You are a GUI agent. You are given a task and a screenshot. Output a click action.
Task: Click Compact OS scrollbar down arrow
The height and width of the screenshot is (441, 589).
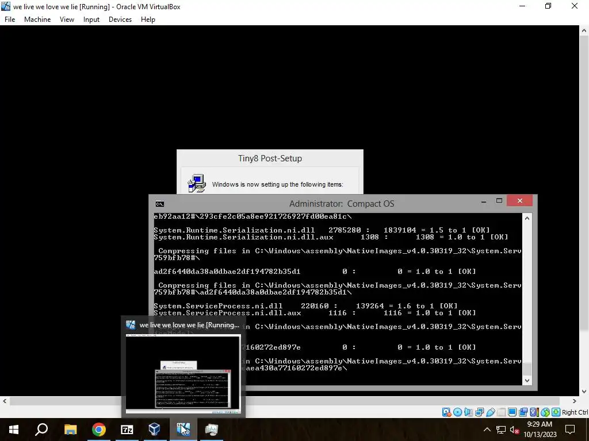coord(527,380)
